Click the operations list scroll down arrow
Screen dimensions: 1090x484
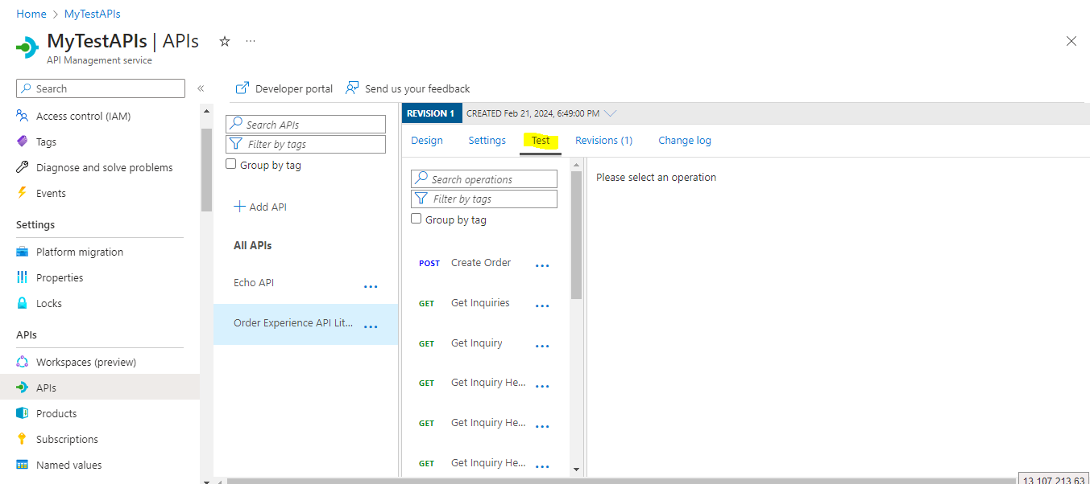pyautogui.click(x=576, y=469)
